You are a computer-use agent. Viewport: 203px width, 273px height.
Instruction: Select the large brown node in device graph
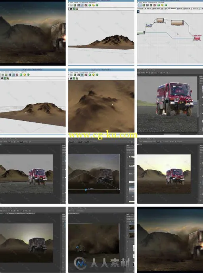177,23
